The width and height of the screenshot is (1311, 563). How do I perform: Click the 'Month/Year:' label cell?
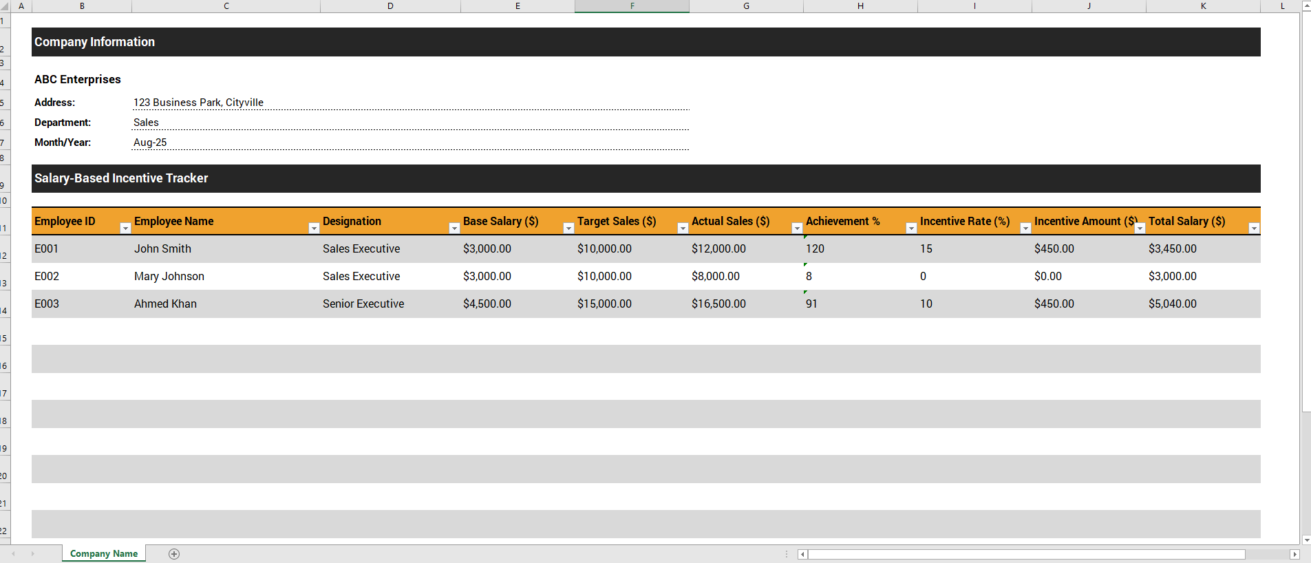click(81, 142)
